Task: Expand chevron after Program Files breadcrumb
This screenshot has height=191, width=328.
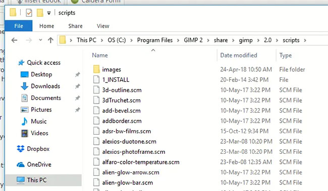Action: point(178,40)
